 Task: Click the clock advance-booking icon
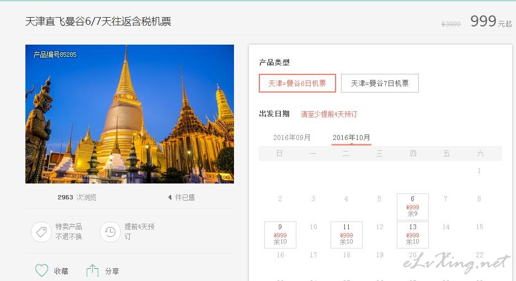point(110,232)
